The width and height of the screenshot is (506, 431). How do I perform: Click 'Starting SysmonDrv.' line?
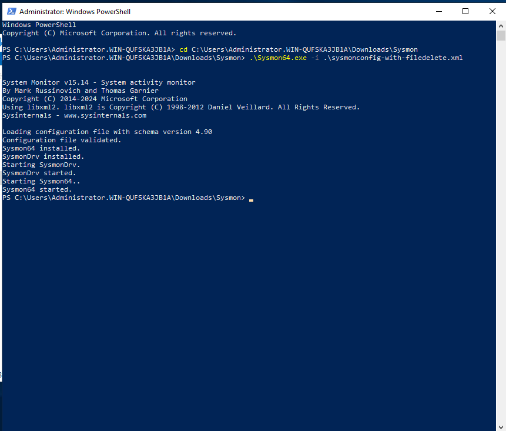(x=41, y=165)
